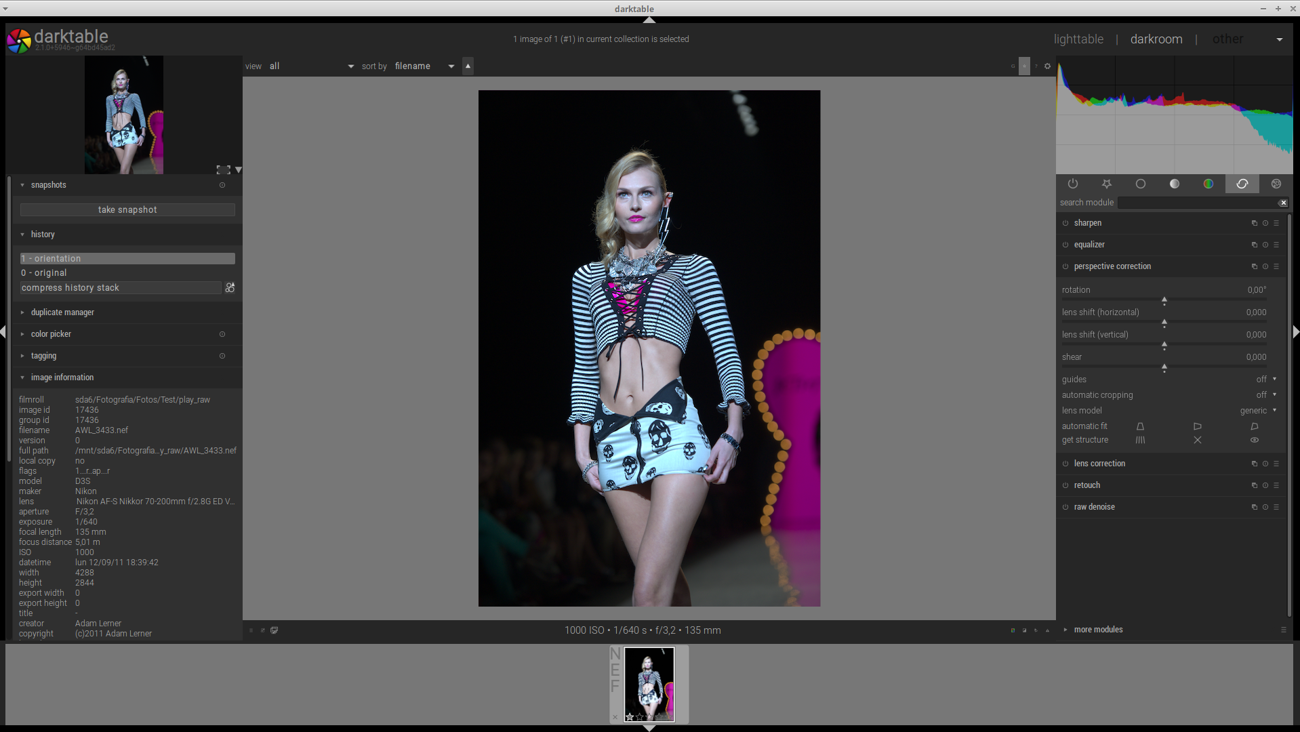Collapse image information panel
Image resolution: width=1300 pixels, height=732 pixels.
(22, 378)
